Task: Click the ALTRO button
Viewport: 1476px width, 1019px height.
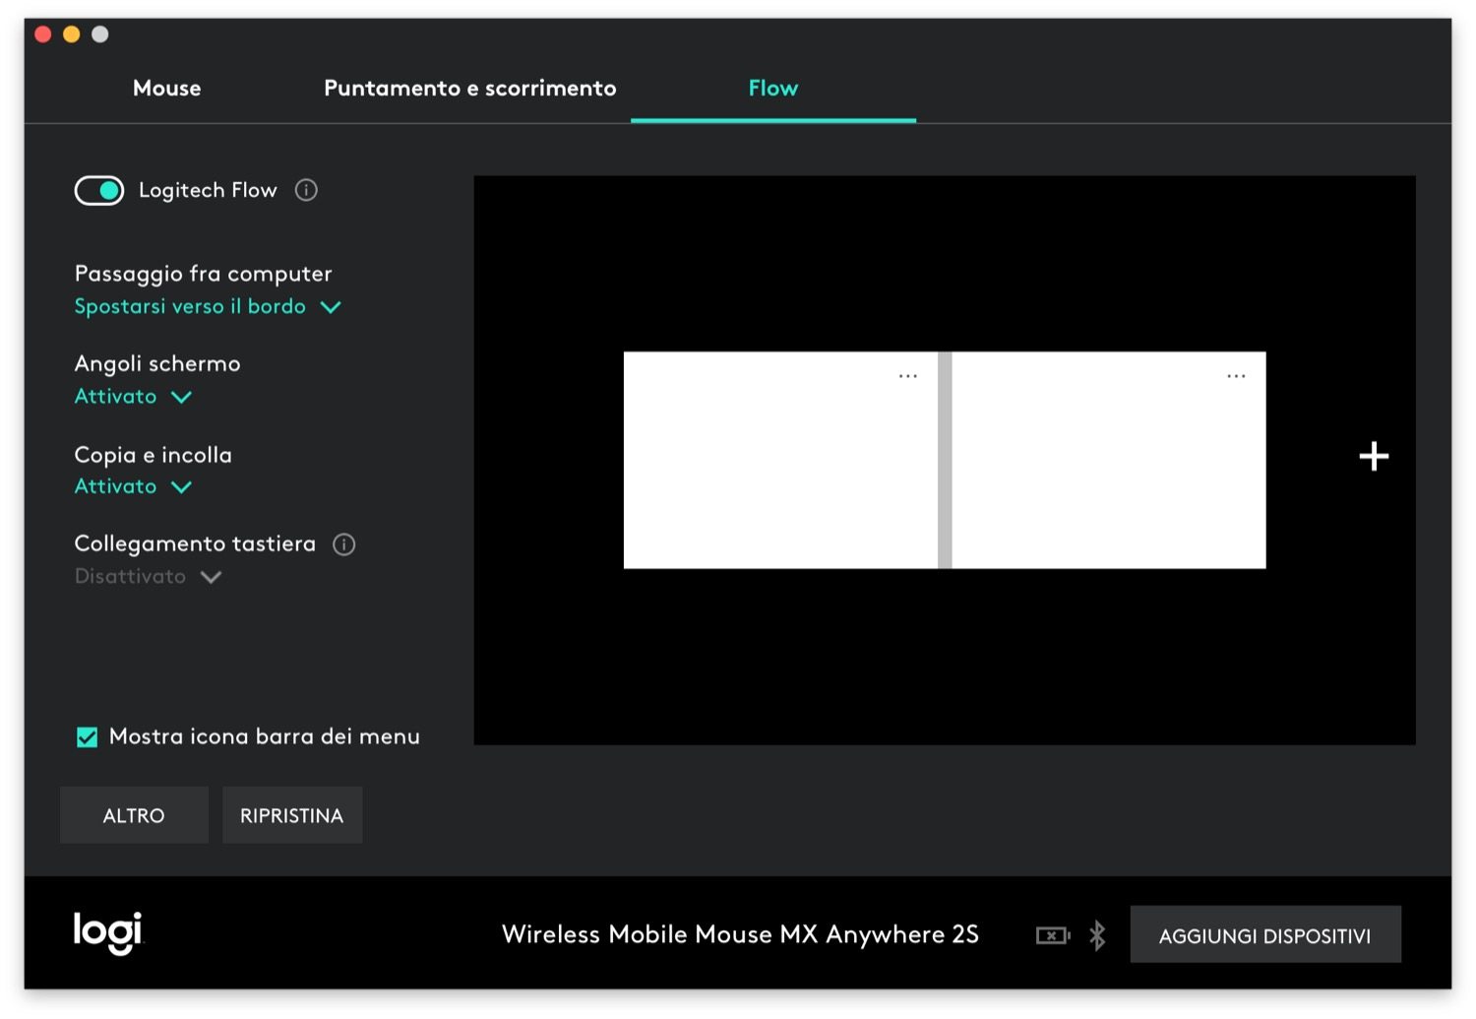Action: 134,815
